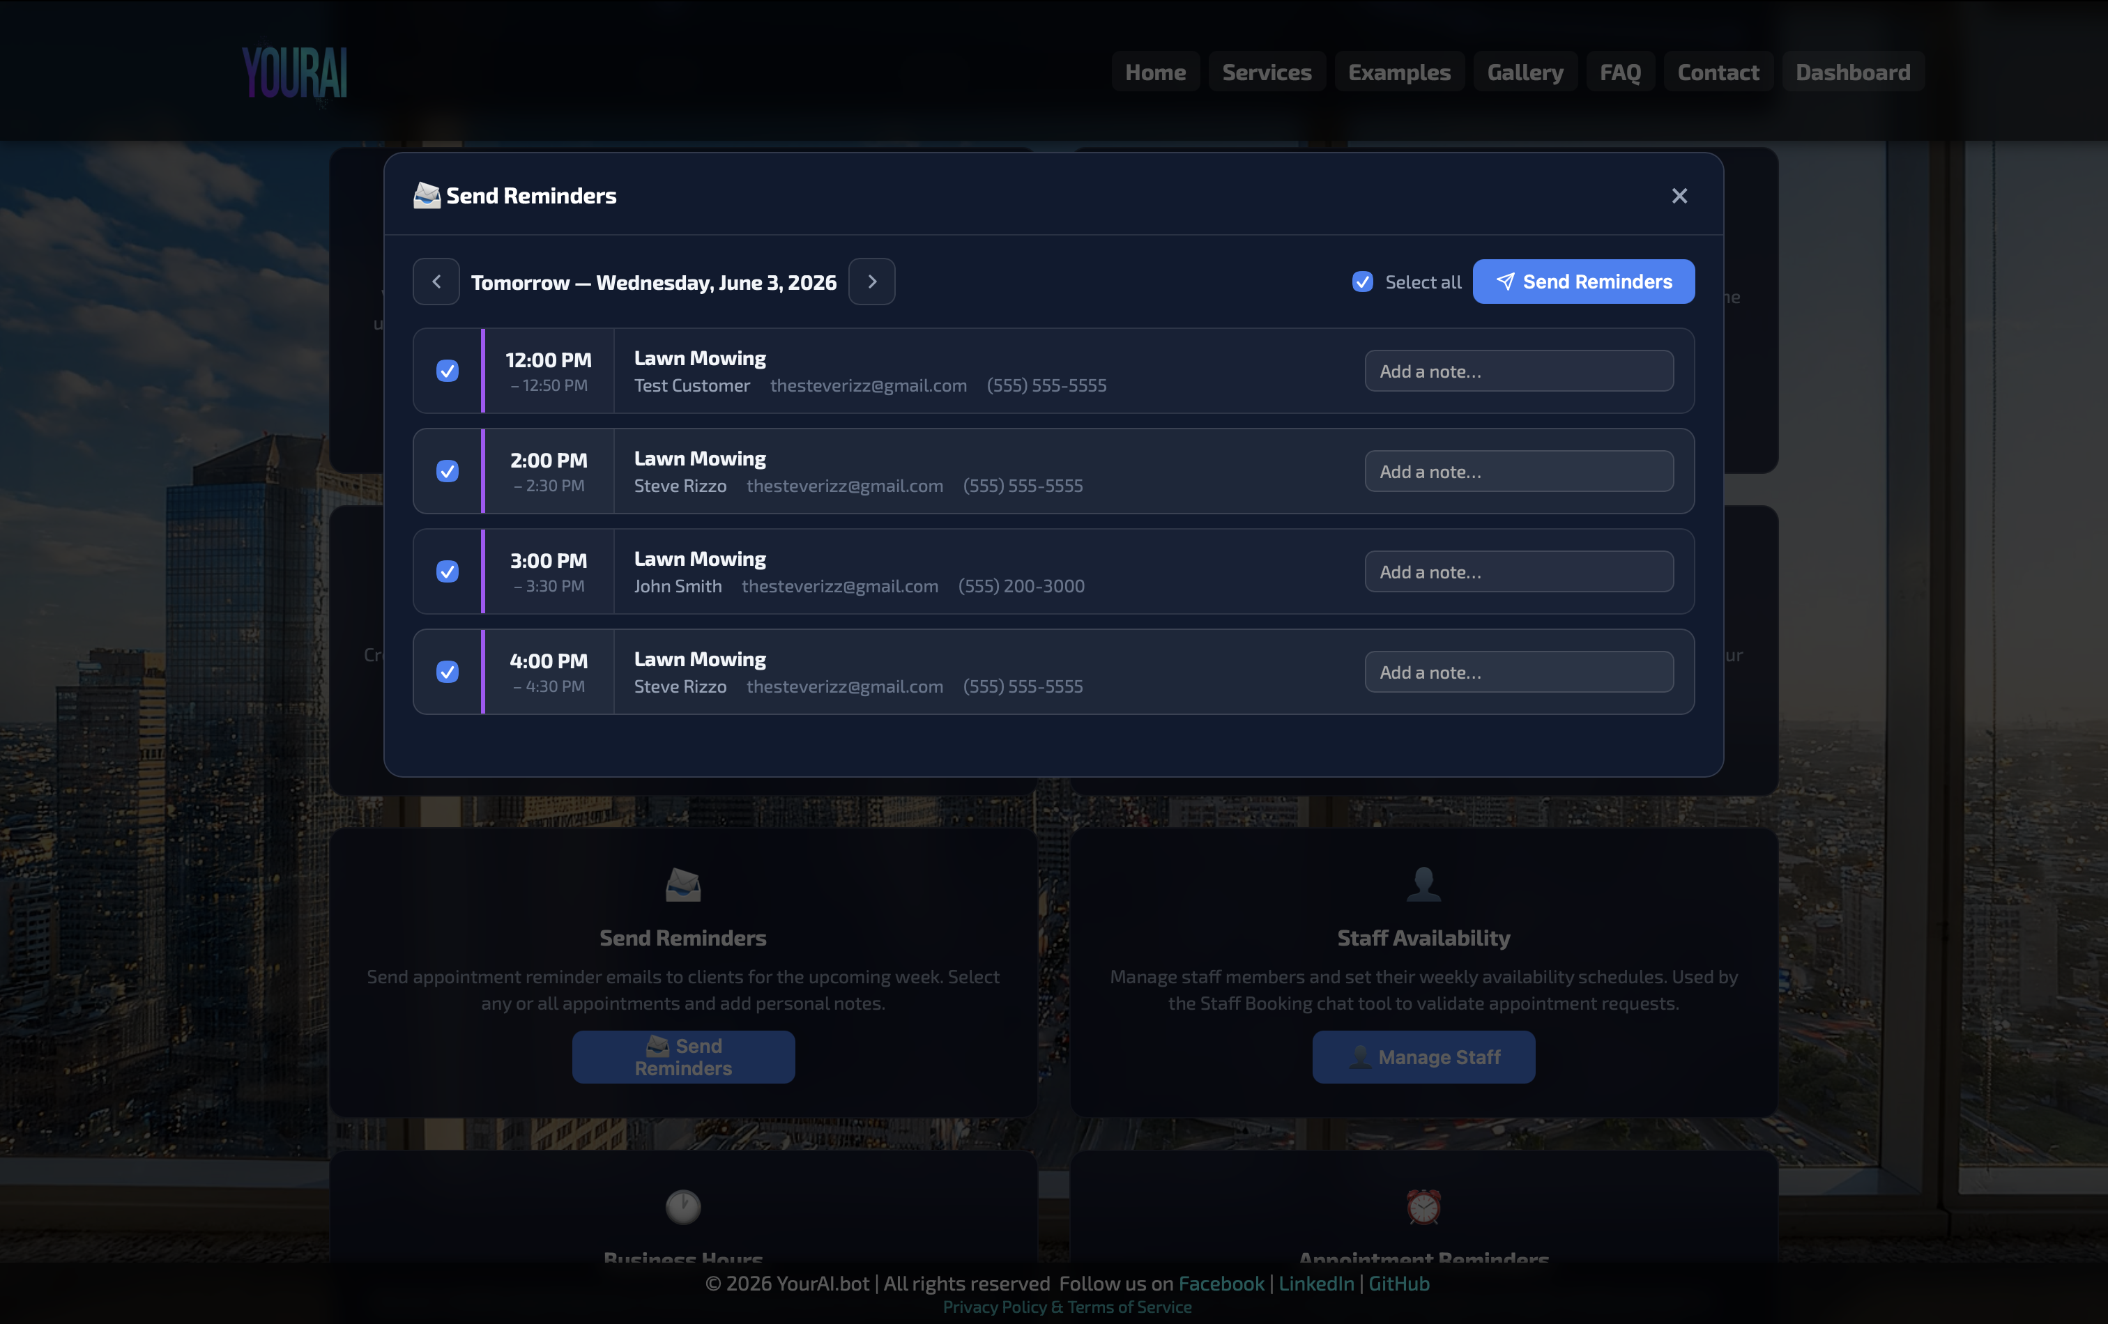Viewport: 2108px width, 1324px height.
Task: Open the Facebook link in the footer
Action: (x=1221, y=1284)
